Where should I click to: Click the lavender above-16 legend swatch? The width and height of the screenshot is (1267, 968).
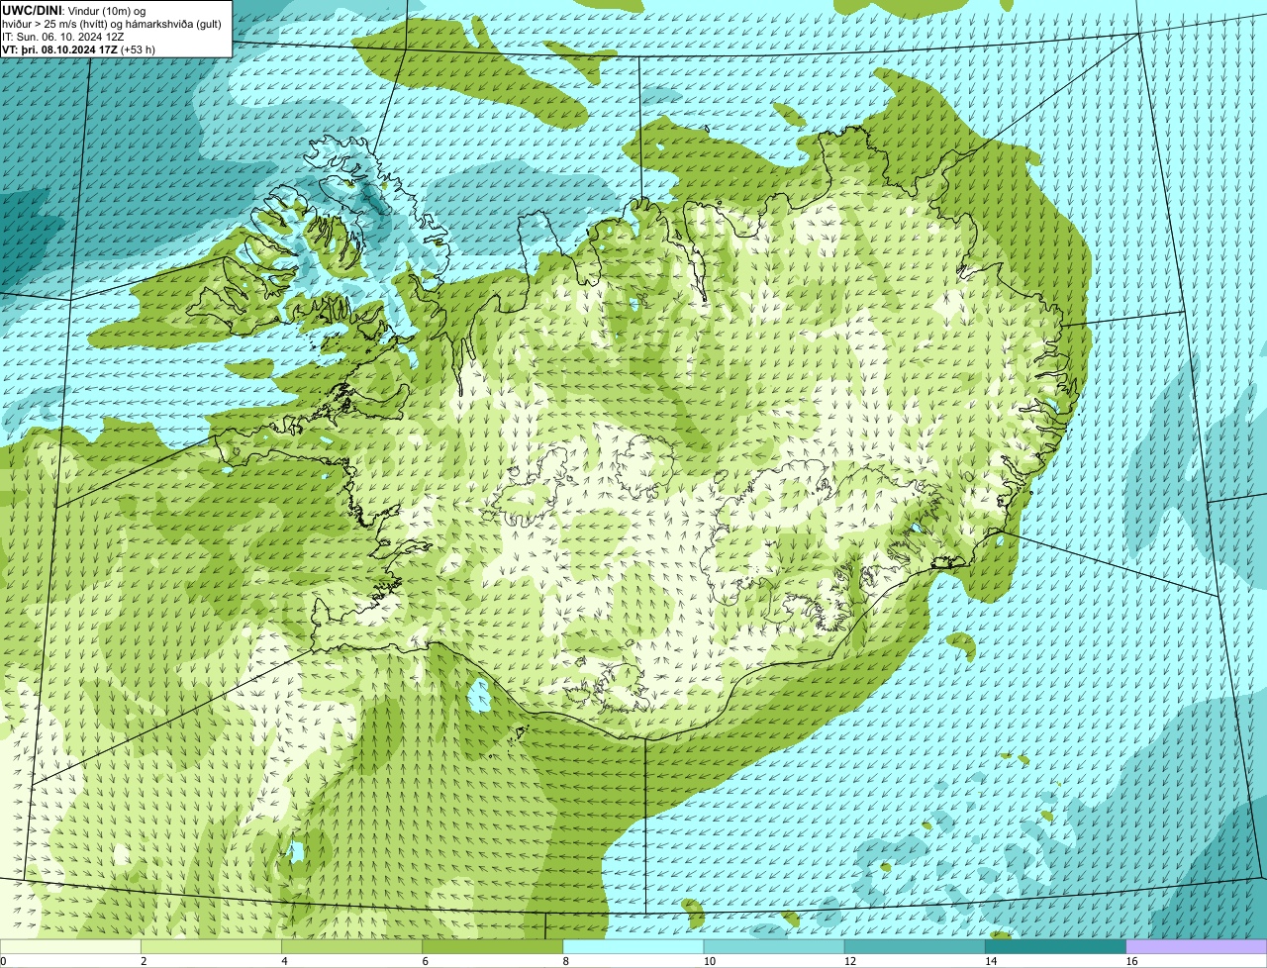(1197, 947)
